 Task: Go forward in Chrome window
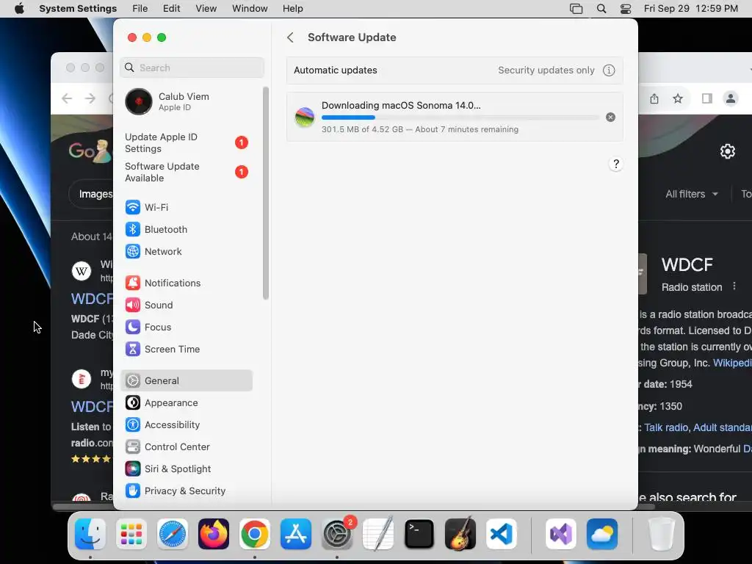point(90,99)
